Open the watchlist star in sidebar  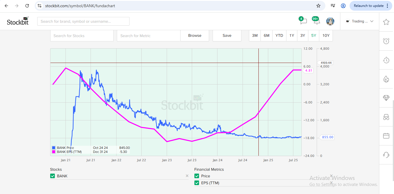tap(386, 22)
